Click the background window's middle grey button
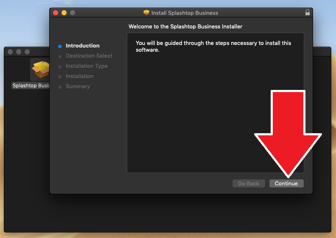 pyautogui.click(x=19, y=52)
